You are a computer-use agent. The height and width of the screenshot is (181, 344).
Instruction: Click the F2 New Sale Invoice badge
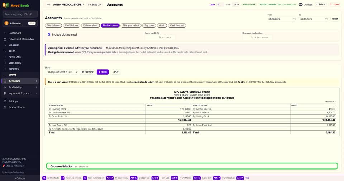[62, 178]
